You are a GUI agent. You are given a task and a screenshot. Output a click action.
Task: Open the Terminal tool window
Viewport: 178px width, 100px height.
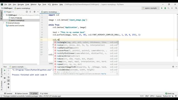click(8, 94)
